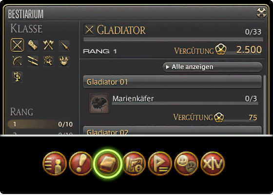Click the highlighted Logs book icon
273x195 pixels.
107,164
